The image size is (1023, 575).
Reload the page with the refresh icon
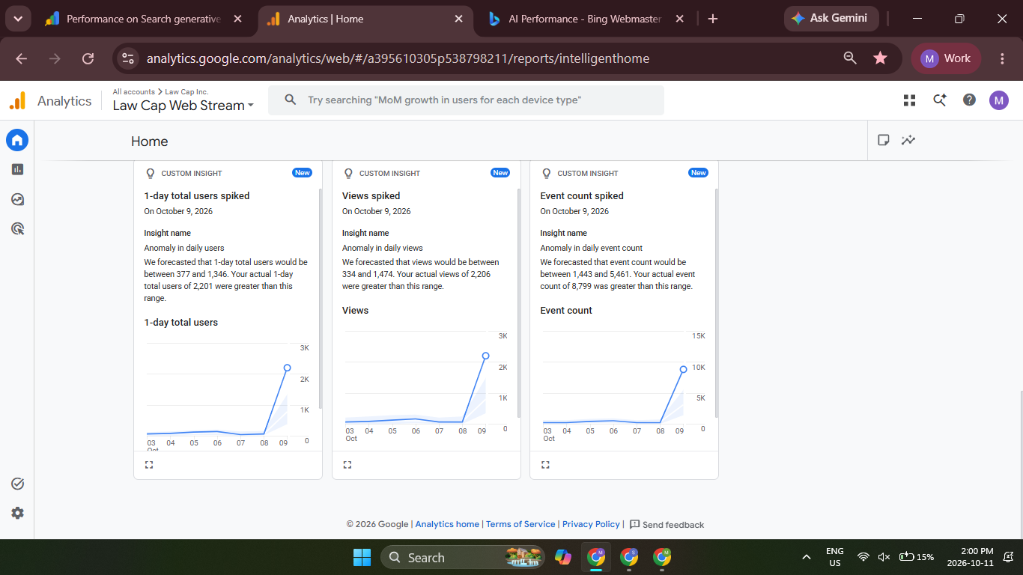pos(88,58)
